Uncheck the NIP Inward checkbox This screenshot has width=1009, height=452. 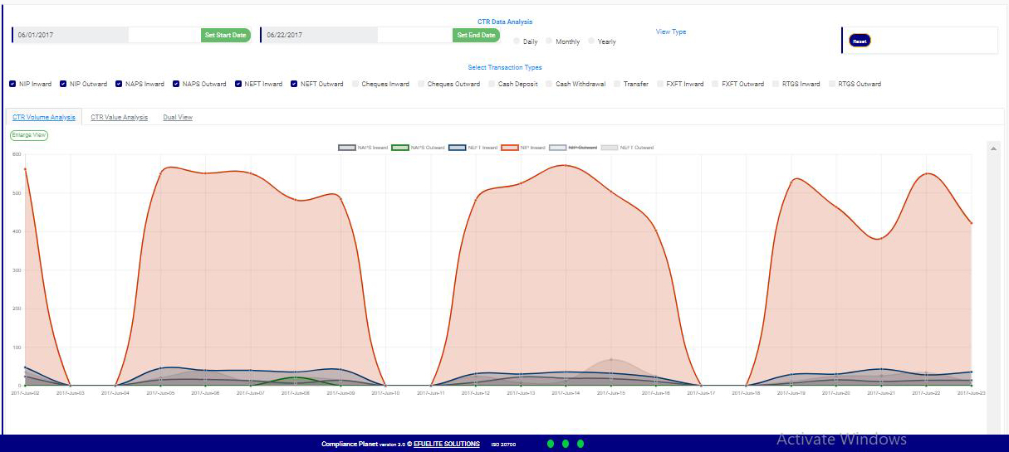pyautogui.click(x=12, y=84)
